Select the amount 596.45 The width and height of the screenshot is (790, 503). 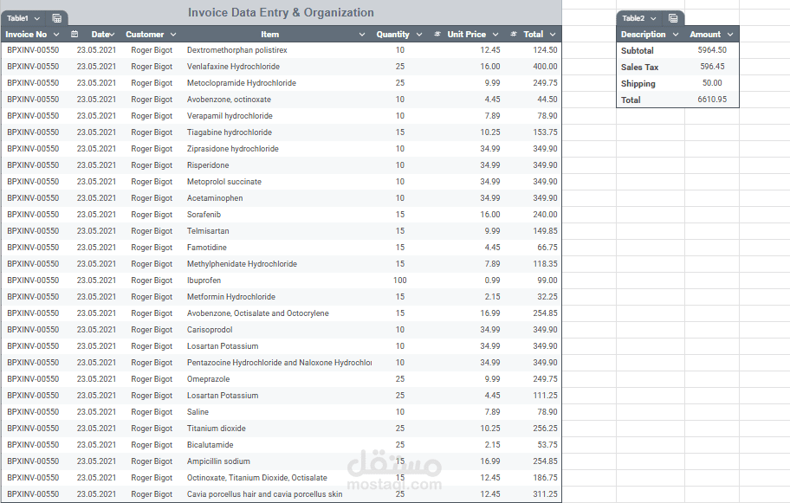[x=712, y=67]
